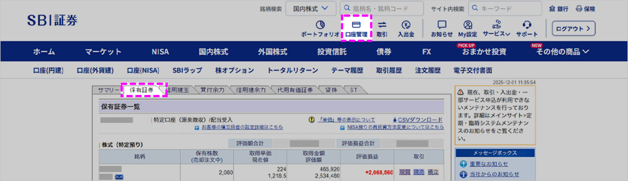Open 『単価』等の表示について link
Image resolution: width=628 pixels, height=181 pixels.
(347, 120)
